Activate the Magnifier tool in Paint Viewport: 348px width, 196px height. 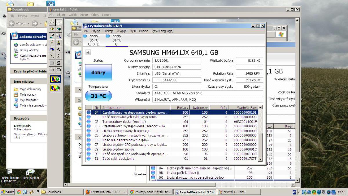point(59,36)
